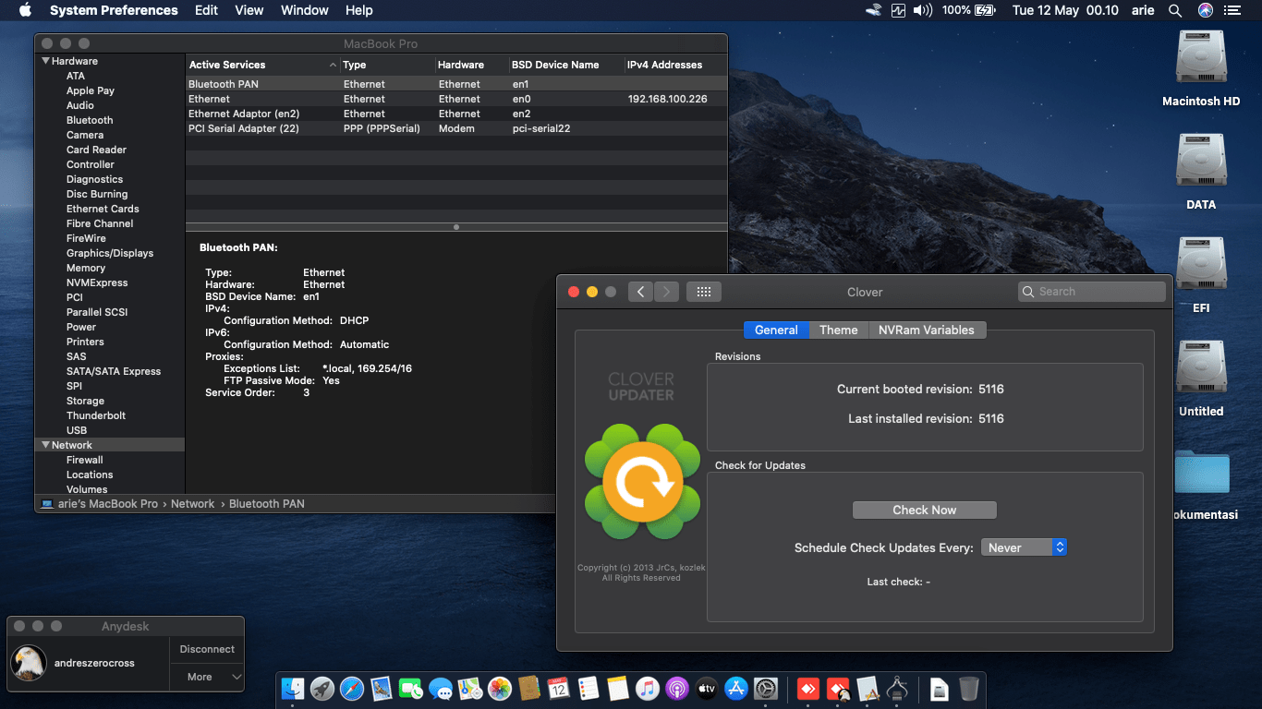
Task: Select USB in Hardware sidebar
Action: pos(77,430)
